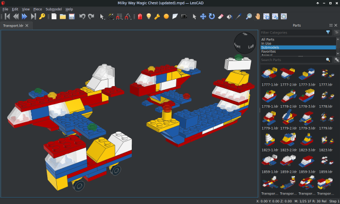This screenshot has height=204, width=340.
Task: Activate the Rotate tool
Action: (x=211, y=16)
